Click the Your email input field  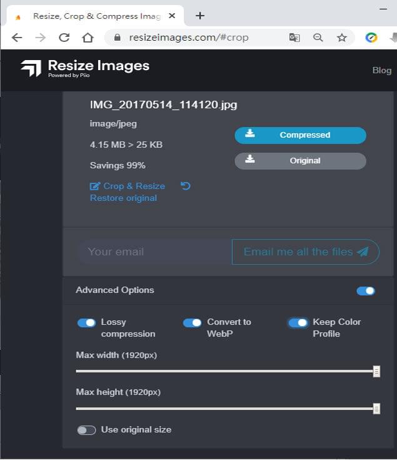click(154, 252)
